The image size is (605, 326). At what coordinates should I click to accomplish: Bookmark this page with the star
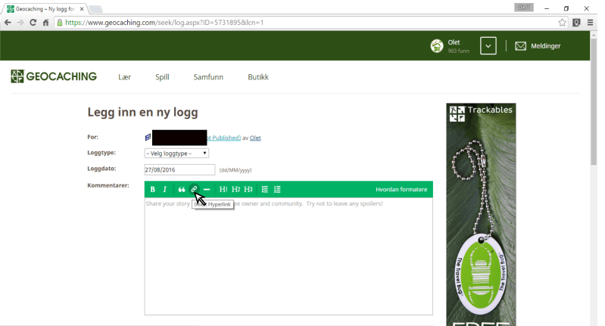[562, 23]
